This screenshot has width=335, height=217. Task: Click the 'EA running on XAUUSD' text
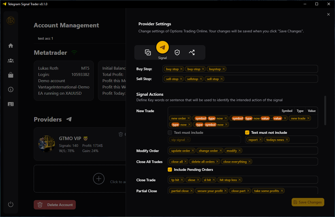(x=60, y=93)
